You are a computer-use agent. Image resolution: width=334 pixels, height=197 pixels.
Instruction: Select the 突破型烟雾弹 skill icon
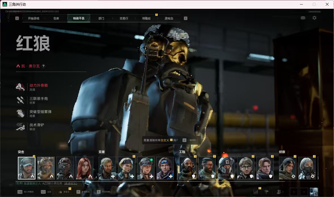(20, 114)
